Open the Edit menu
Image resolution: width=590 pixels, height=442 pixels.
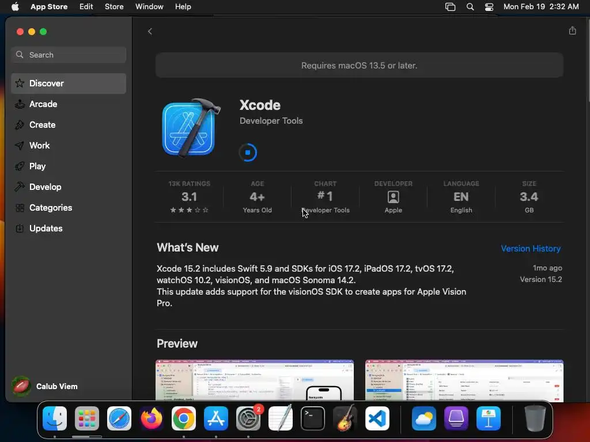86,6
